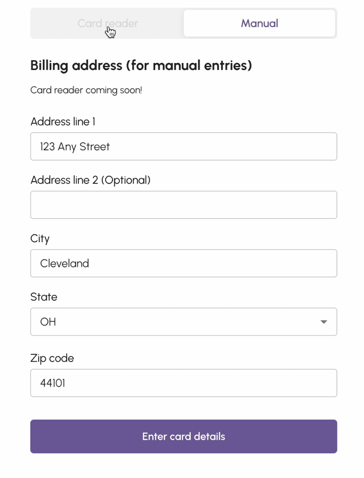
Task: Click the selected 'OH' state value
Action: [48, 322]
